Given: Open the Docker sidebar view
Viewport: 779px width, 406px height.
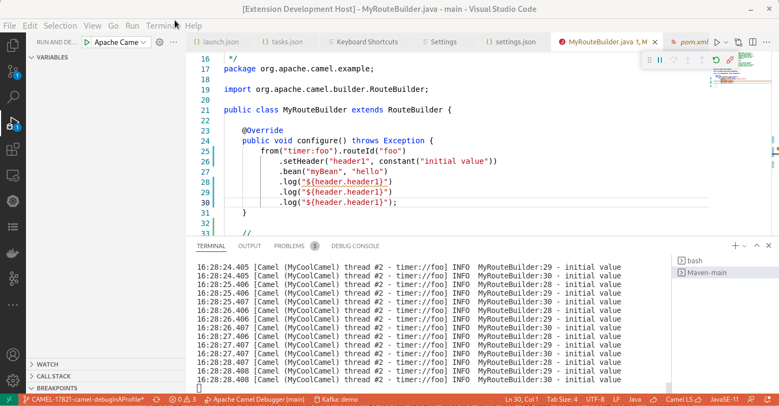Looking at the screenshot, I should [13, 252].
